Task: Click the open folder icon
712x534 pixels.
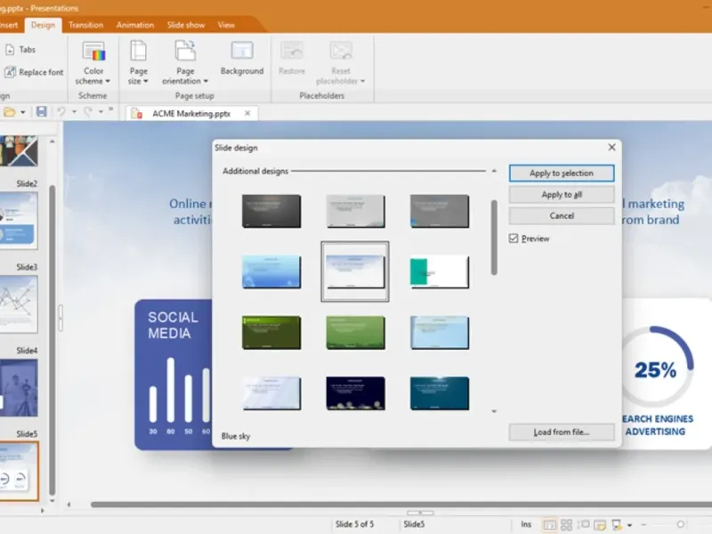Action: 10,111
